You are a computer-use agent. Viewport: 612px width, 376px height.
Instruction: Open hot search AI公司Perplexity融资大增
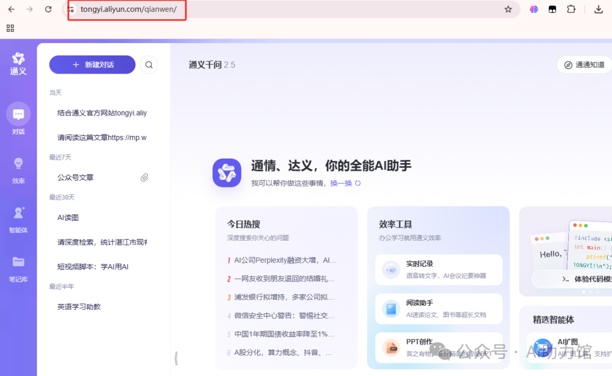282,260
